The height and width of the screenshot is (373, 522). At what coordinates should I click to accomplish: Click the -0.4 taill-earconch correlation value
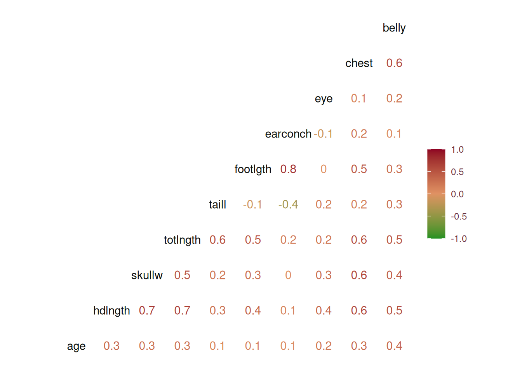tap(288, 204)
